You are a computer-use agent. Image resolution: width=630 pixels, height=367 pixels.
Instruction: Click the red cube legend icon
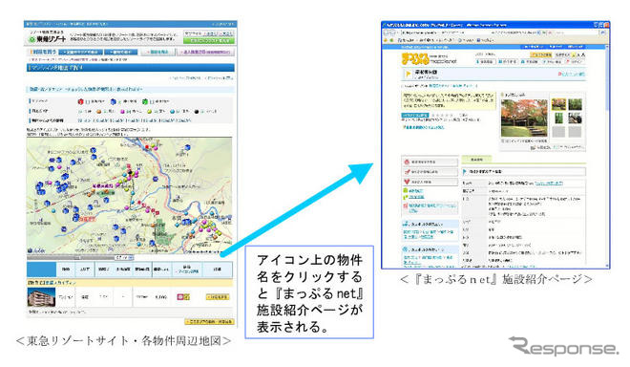80,102
